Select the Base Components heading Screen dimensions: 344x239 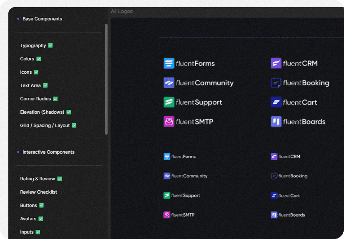click(43, 19)
